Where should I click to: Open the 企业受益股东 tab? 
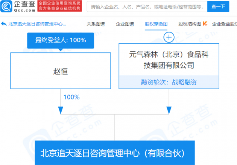[x=225, y=24]
